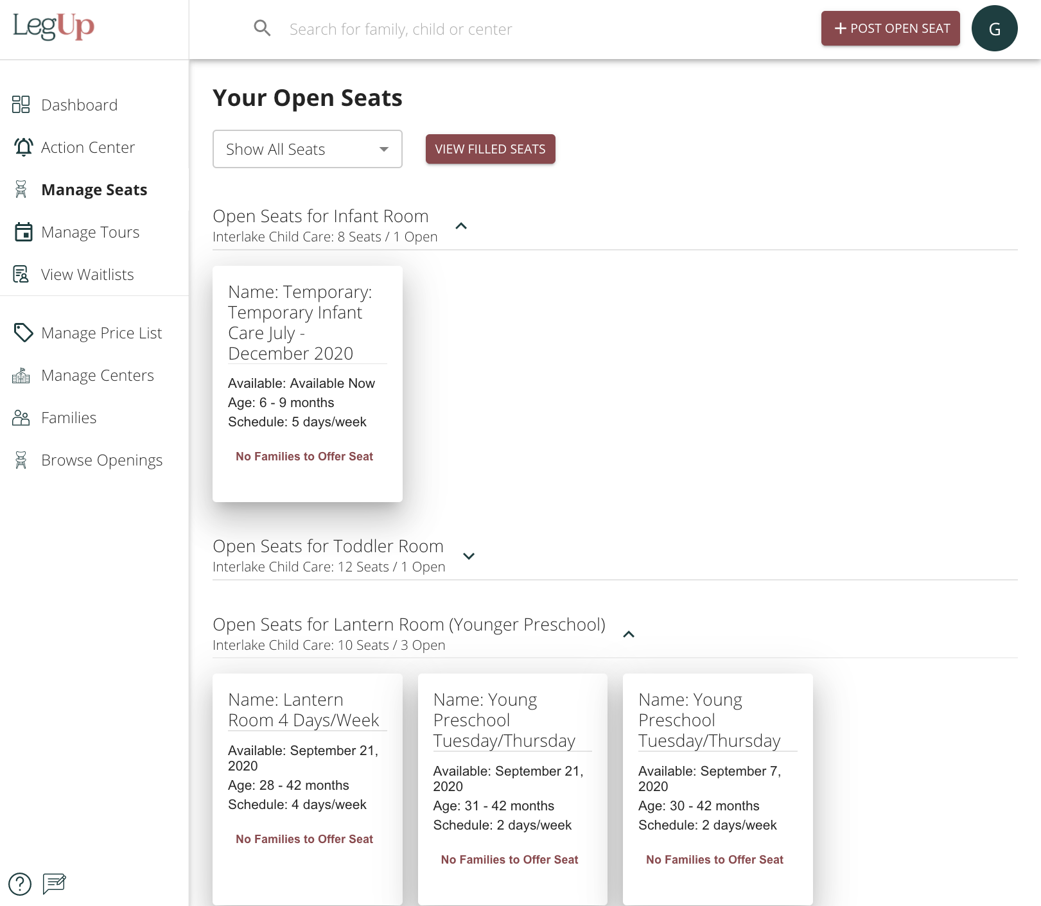1041x906 pixels.
Task: Open the Young Preschool card available September 21
Action: 512,789
